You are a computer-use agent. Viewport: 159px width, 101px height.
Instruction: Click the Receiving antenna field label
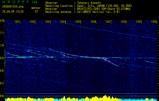pos(58,12)
